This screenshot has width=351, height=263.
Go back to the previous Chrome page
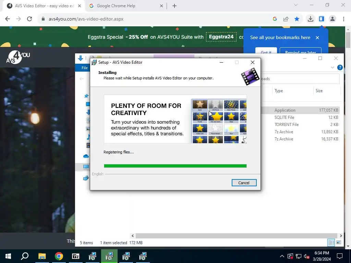(8, 19)
